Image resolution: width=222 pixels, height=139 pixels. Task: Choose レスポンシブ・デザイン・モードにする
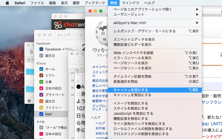coord(155,31)
